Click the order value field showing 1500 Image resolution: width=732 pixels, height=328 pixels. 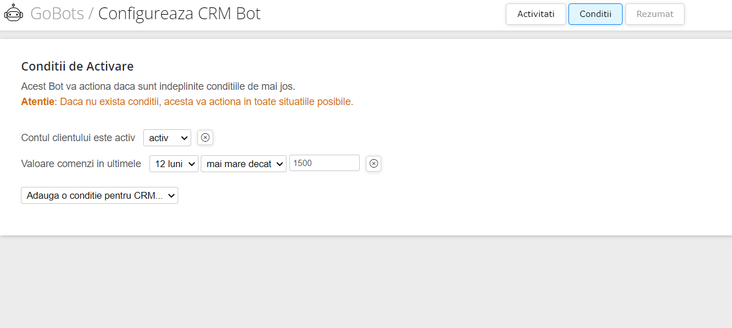pyautogui.click(x=324, y=163)
